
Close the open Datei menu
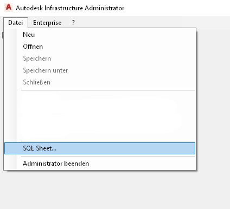[x=16, y=23]
